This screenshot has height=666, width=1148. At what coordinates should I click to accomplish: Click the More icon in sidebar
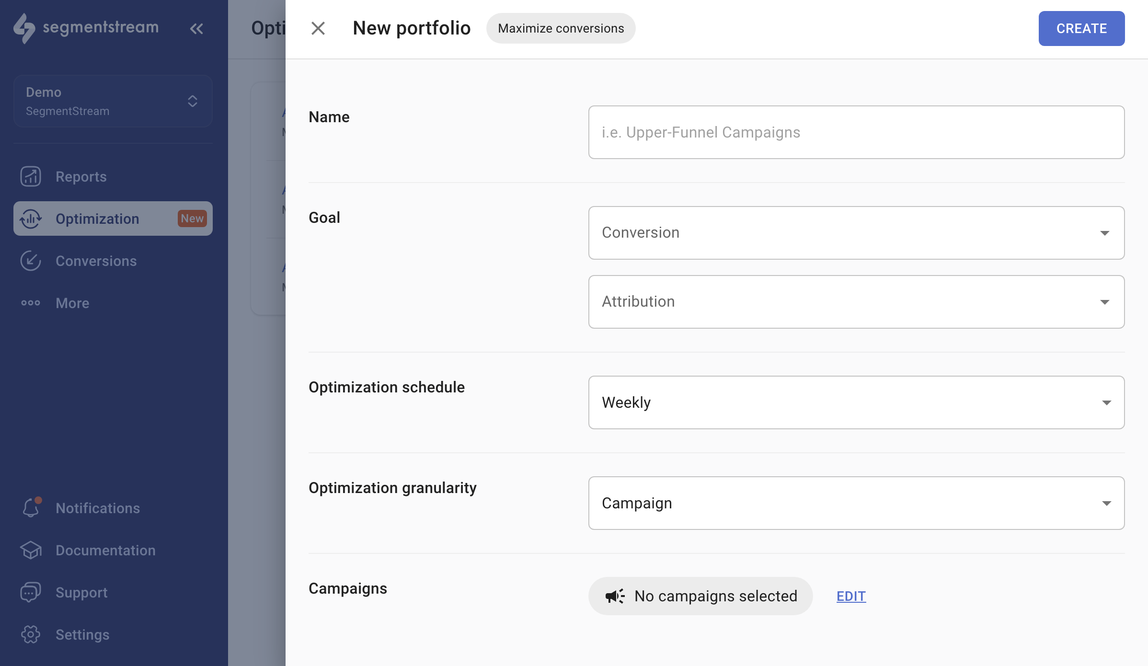point(30,303)
